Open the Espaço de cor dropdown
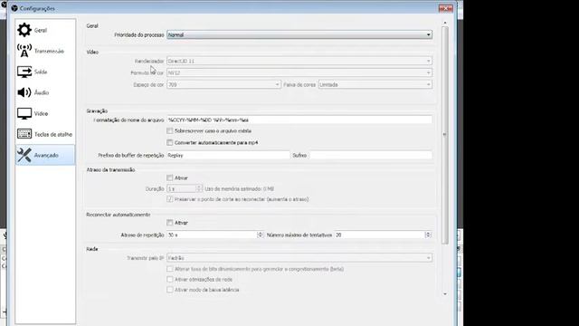 click(223, 84)
